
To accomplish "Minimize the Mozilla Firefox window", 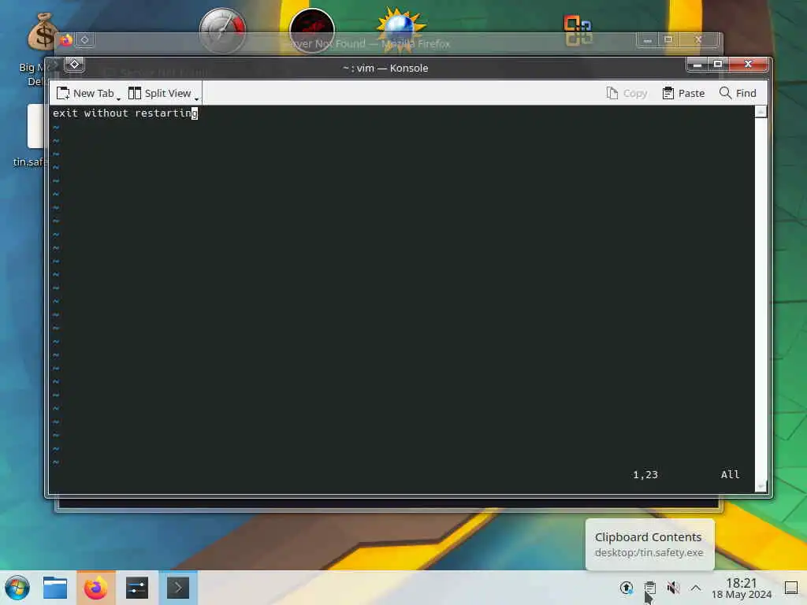I will (648, 39).
